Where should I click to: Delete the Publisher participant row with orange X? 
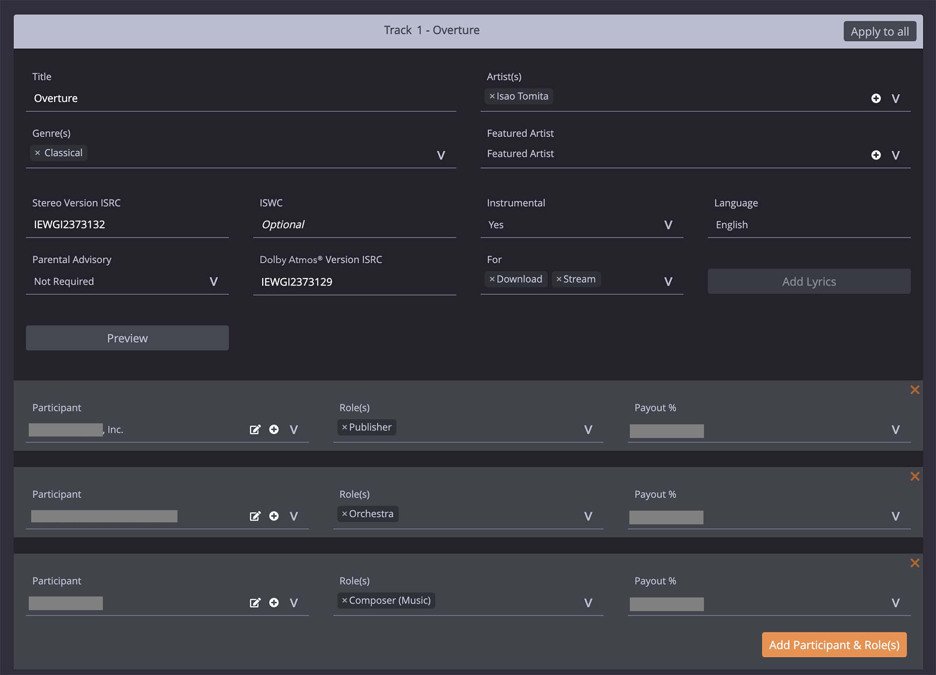coord(915,390)
